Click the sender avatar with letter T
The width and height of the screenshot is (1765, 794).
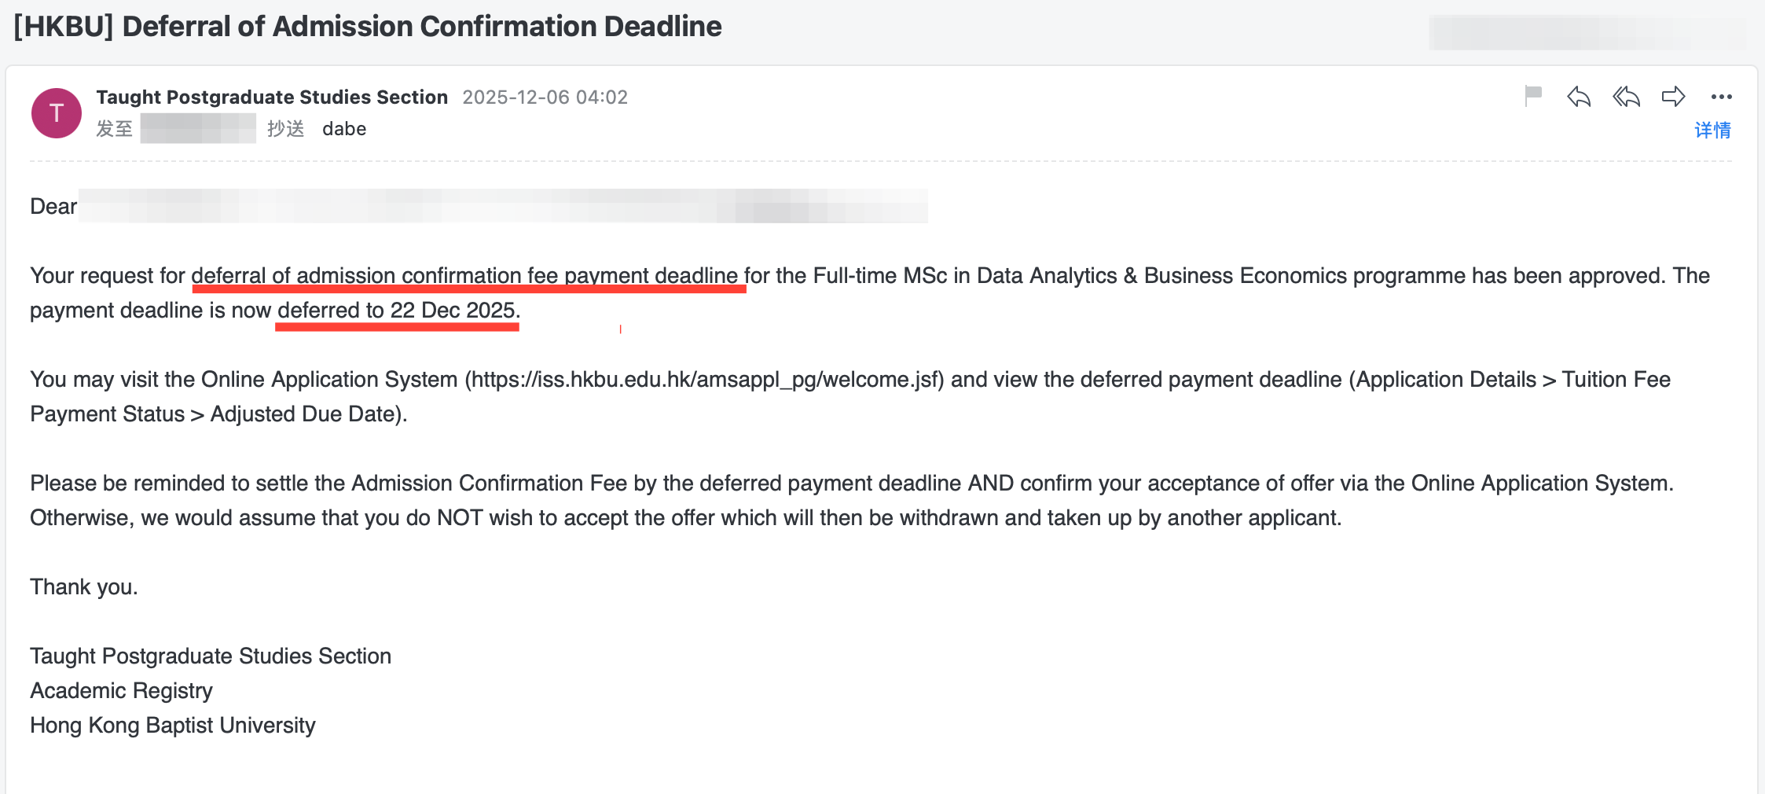pyautogui.click(x=57, y=113)
